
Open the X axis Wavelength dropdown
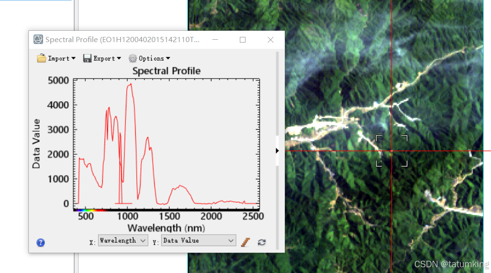(123, 240)
